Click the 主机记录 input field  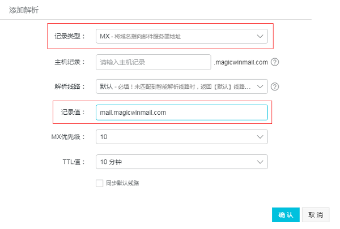(154, 62)
